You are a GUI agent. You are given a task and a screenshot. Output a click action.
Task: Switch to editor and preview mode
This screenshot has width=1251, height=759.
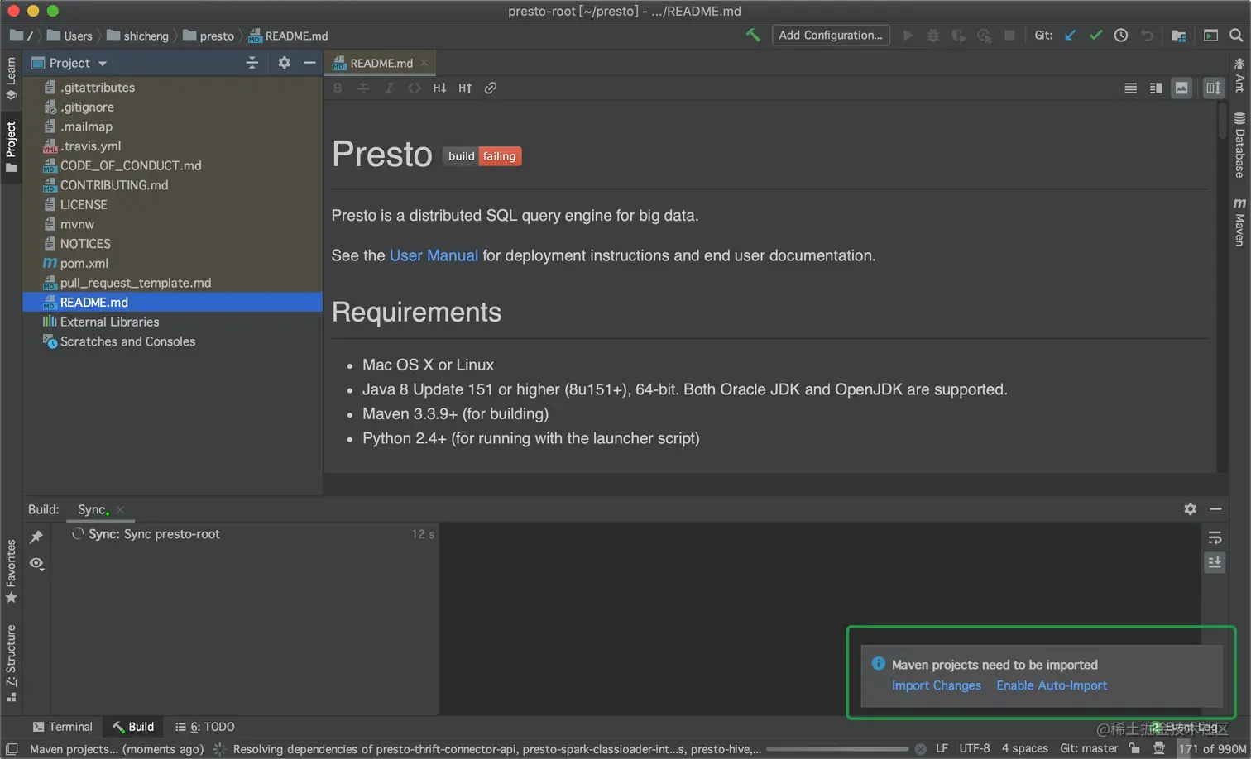tap(1156, 88)
